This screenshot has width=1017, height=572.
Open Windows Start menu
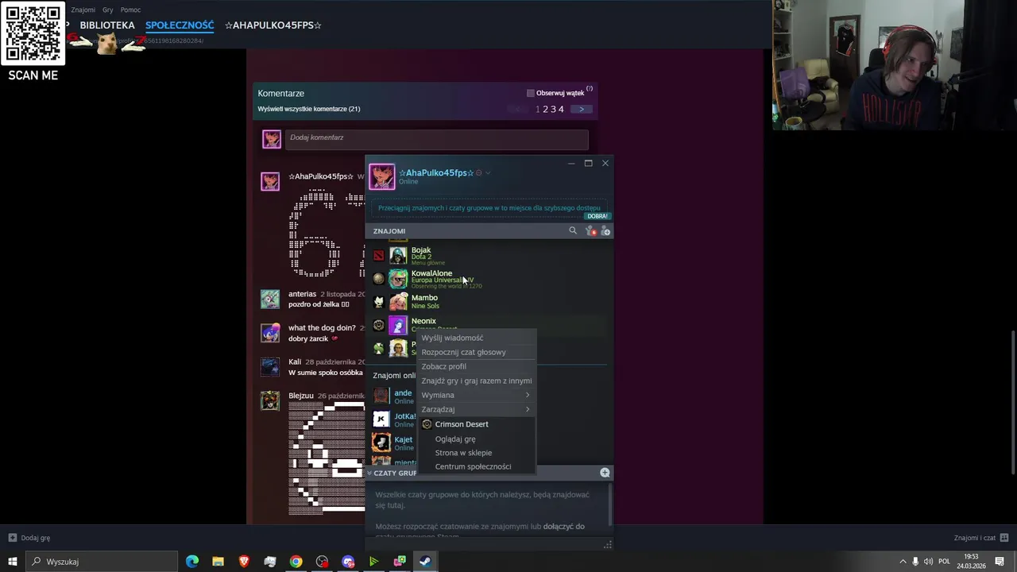pyautogui.click(x=12, y=561)
